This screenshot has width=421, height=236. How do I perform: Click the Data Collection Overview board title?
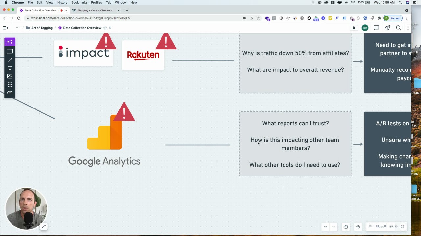click(82, 28)
